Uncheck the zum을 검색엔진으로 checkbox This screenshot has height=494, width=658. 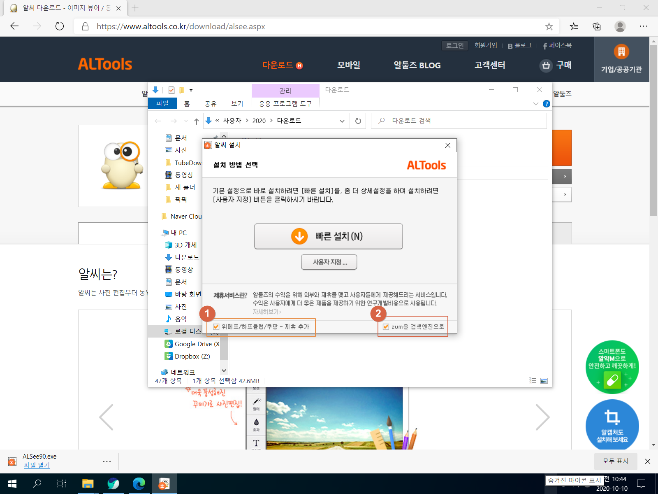pos(386,327)
